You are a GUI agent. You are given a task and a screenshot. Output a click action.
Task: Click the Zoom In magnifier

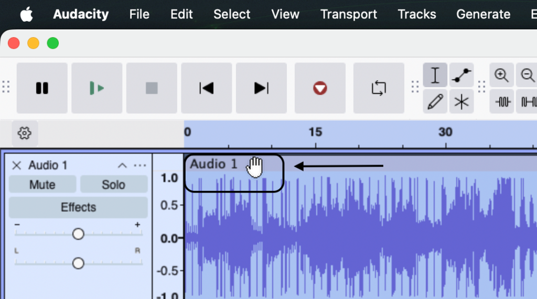pyautogui.click(x=502, y=75)
